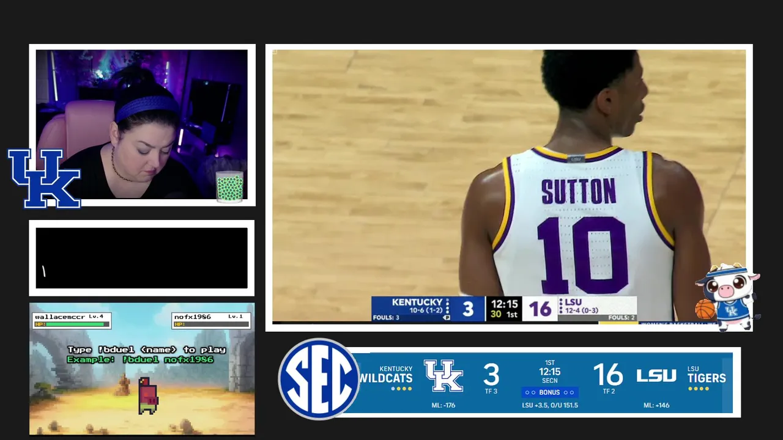Click LSU record '12-4 (0-3)'

click(582, 310)
